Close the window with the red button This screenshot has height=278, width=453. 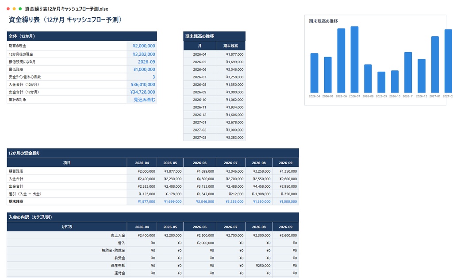tap(8, 9)
